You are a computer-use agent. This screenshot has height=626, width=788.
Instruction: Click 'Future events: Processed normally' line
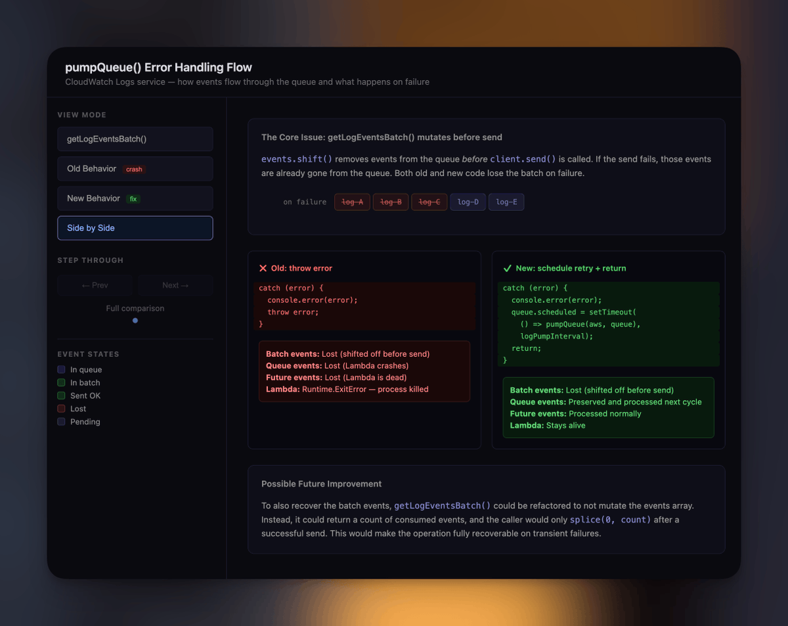click(x=575, y=414)
